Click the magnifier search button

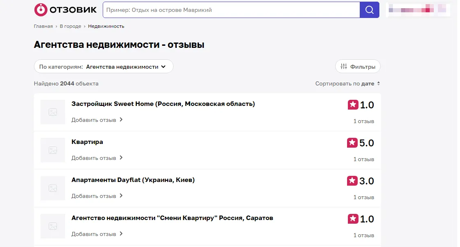(x=369, y=10)
